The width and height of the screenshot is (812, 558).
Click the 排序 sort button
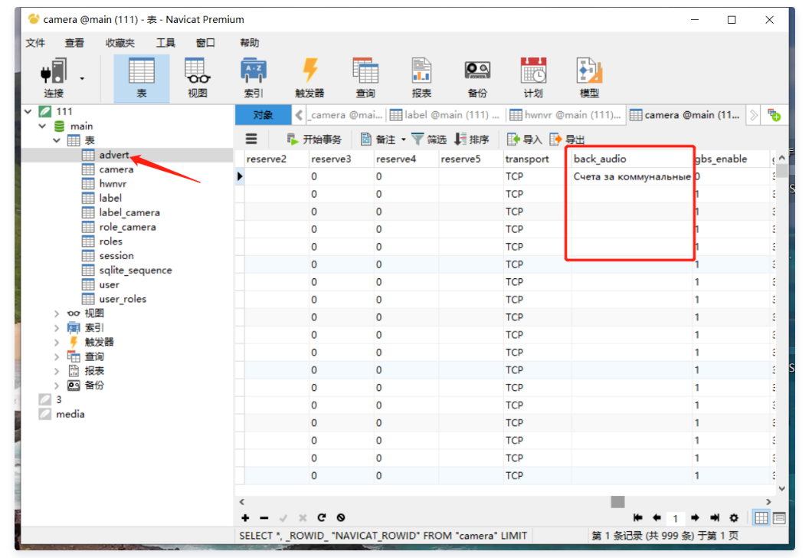(x=471, y=139)
